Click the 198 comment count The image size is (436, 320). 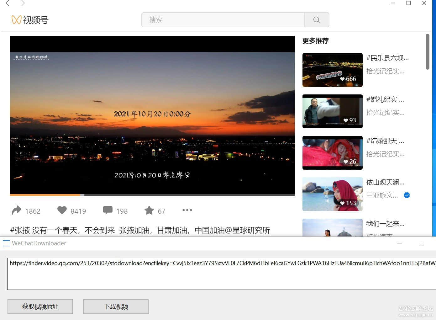122,211
